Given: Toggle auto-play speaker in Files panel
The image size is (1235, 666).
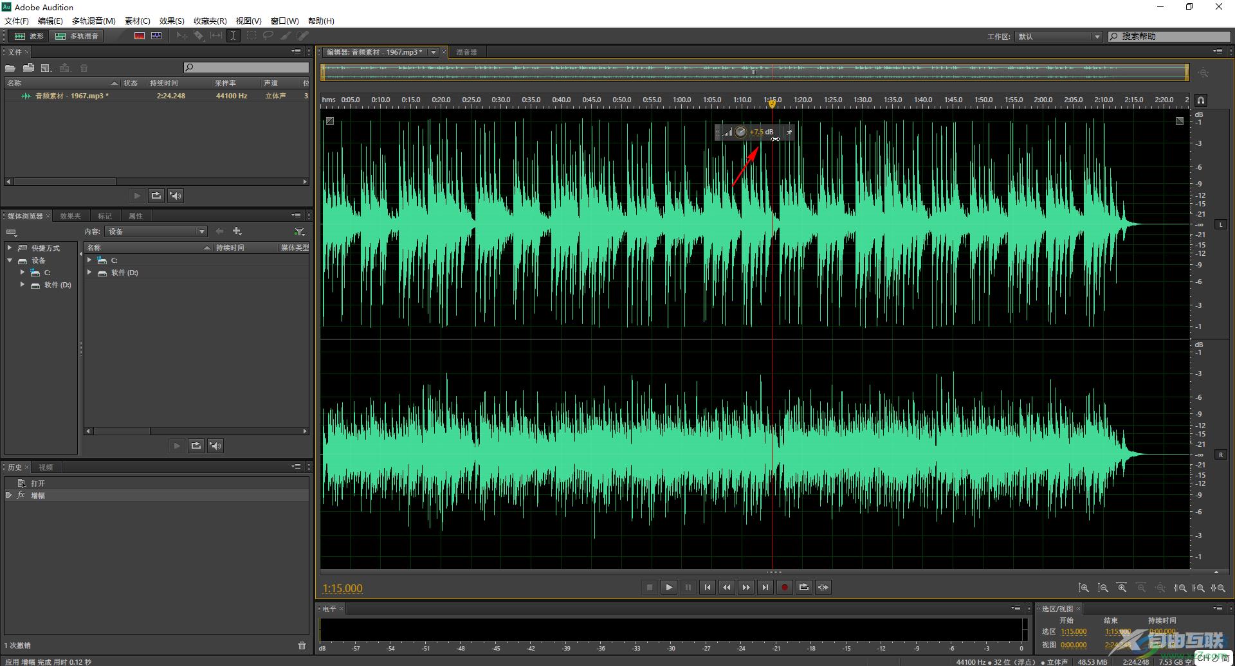Looking at the screenshot, I should coord(176,195).
